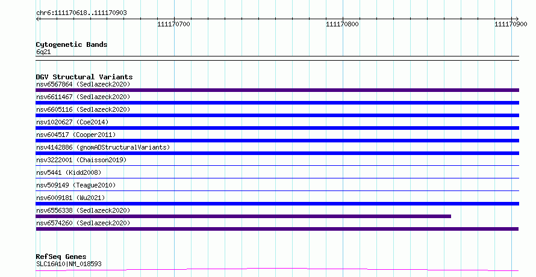This screenshot has height=277, width=536.
Task: Open variant nsv604517 (Cooper2011) label
Action: coord(76,135)
